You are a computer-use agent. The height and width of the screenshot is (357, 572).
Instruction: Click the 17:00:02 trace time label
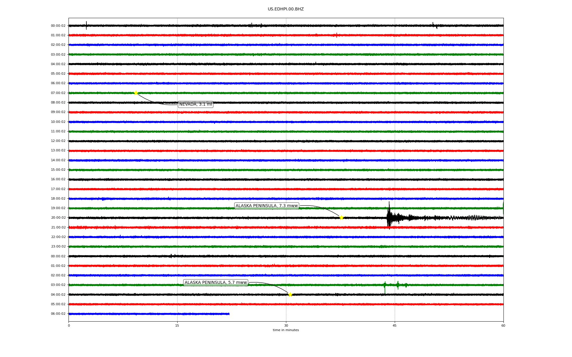coord(58,189)
